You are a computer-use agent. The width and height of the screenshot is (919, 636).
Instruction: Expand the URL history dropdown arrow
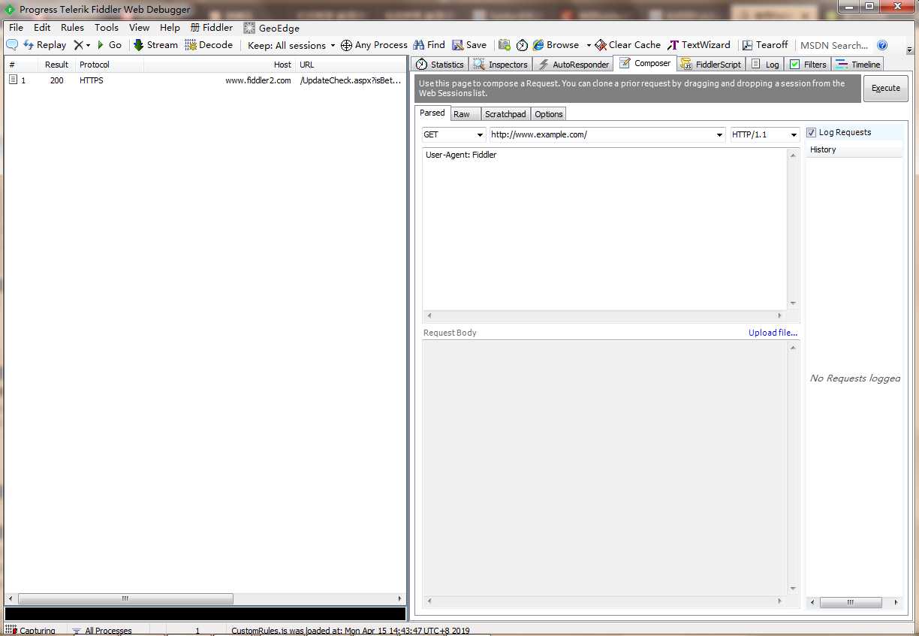click(721, 134)
